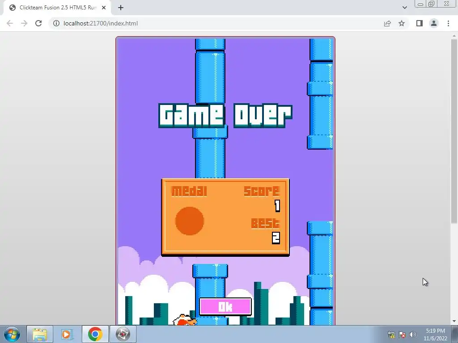Screen dimensions: 458x343
Task: Click the Score label on the scoreboard
Action: tap(262, 191)
